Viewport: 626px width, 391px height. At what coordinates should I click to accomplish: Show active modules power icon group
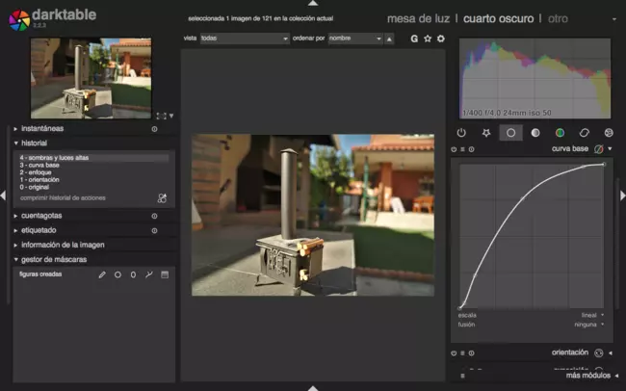461,133
